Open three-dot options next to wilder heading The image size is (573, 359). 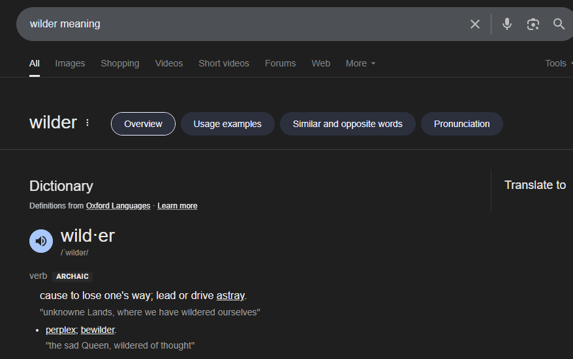pyautogui.click(x=87, y=122)
